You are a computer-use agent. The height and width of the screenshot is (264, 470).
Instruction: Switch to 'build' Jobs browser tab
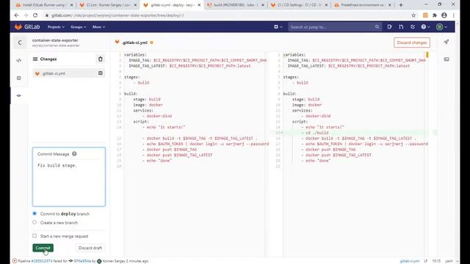pyautogui.click(x=235, y=5)
